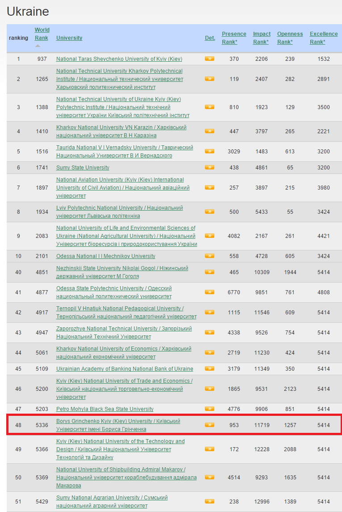Viewport: 342px width, 512px height.
Task: Click details arrow for Petro Mohyla Black Sea University
Action: click(209, 409)
